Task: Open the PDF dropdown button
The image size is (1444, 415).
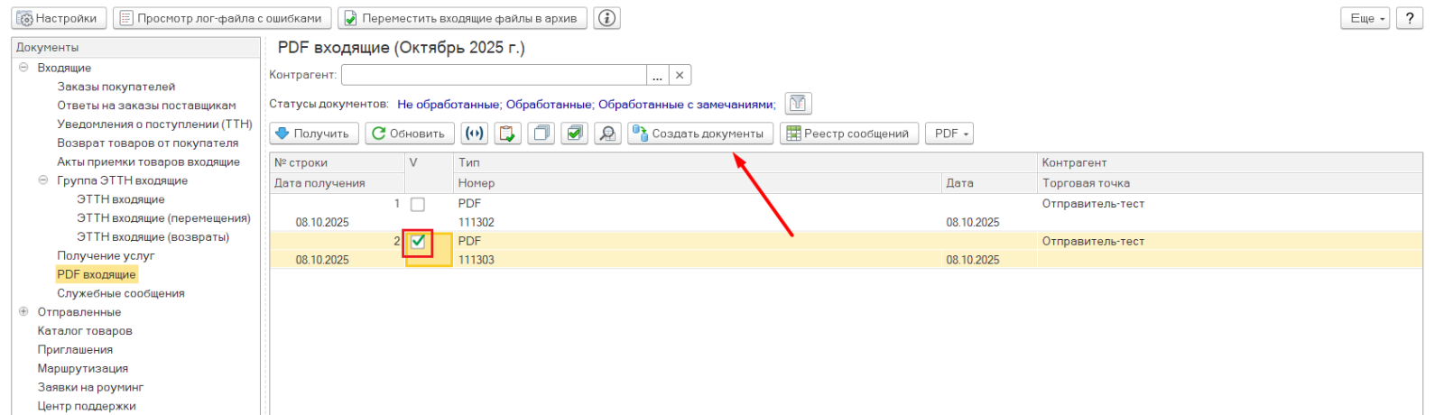Action: (951, 134)
